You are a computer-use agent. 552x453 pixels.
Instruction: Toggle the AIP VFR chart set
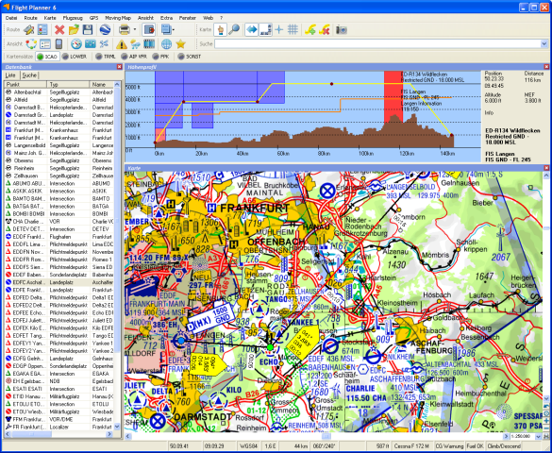[x=134, y=57]
